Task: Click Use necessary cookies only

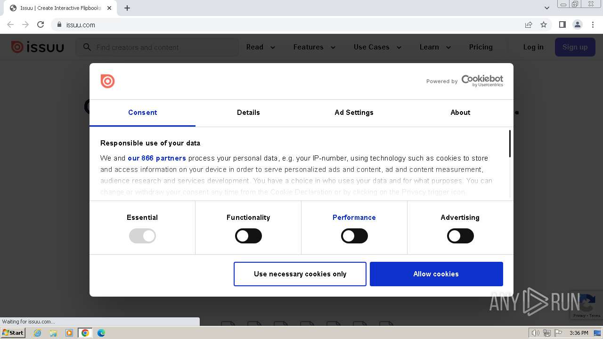Action: tap(300, 274)
